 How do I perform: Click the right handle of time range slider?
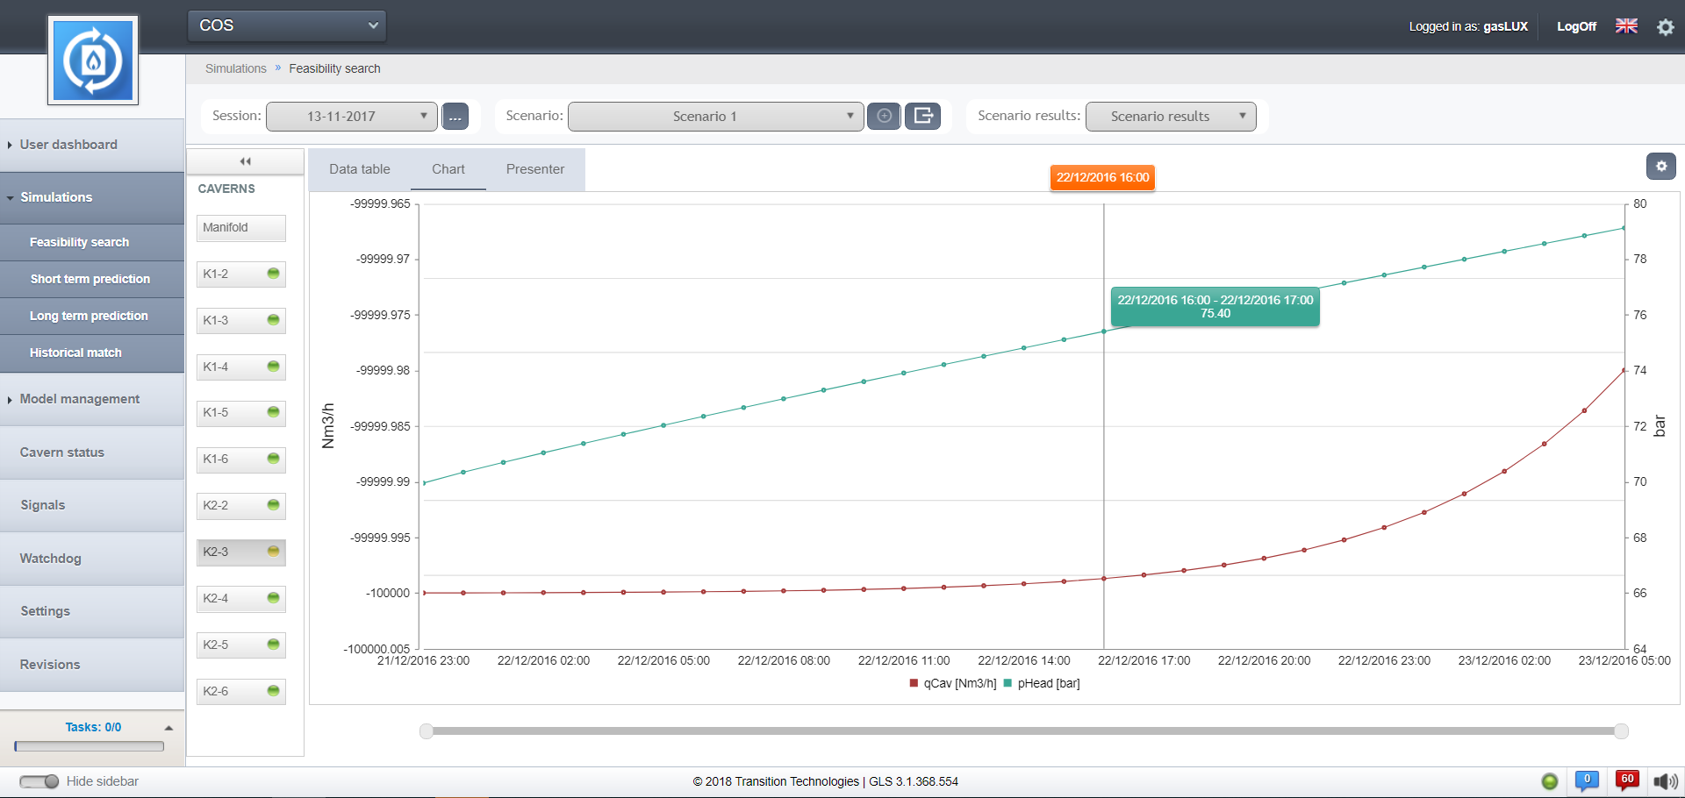(1621, 731)
